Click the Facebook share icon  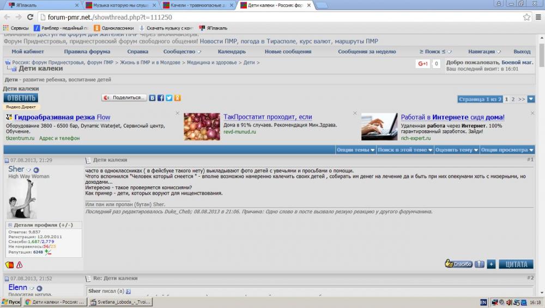point(161,98)
